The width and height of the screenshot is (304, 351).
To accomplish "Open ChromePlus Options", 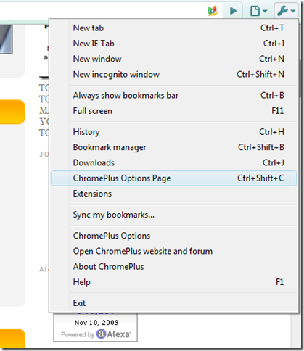I will point(173,236).
